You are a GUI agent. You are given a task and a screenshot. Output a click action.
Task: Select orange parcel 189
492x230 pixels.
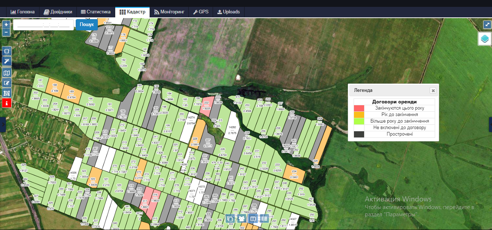(x=71, y=94)
